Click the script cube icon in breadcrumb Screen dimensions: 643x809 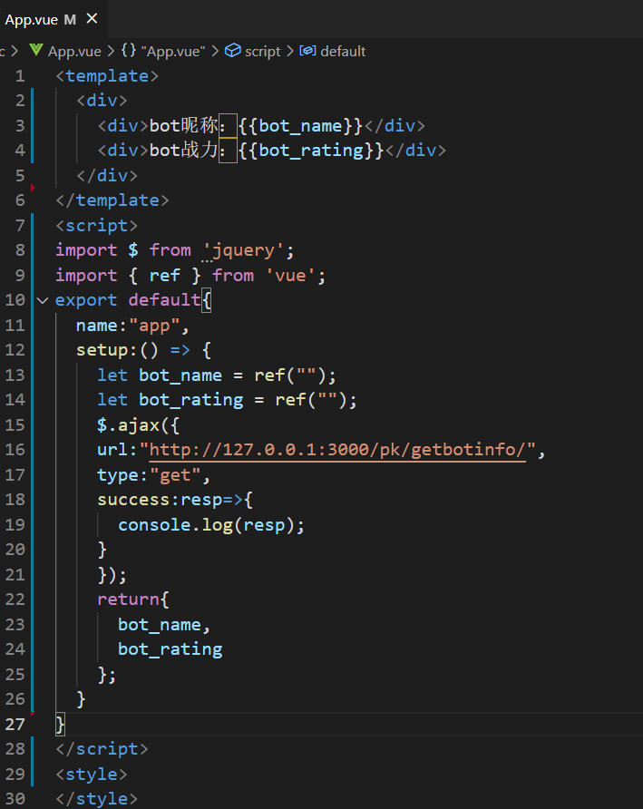point(233,52)
